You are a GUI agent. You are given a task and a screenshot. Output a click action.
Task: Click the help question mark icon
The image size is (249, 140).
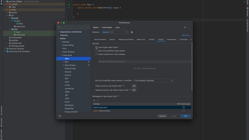coord(60,116)
